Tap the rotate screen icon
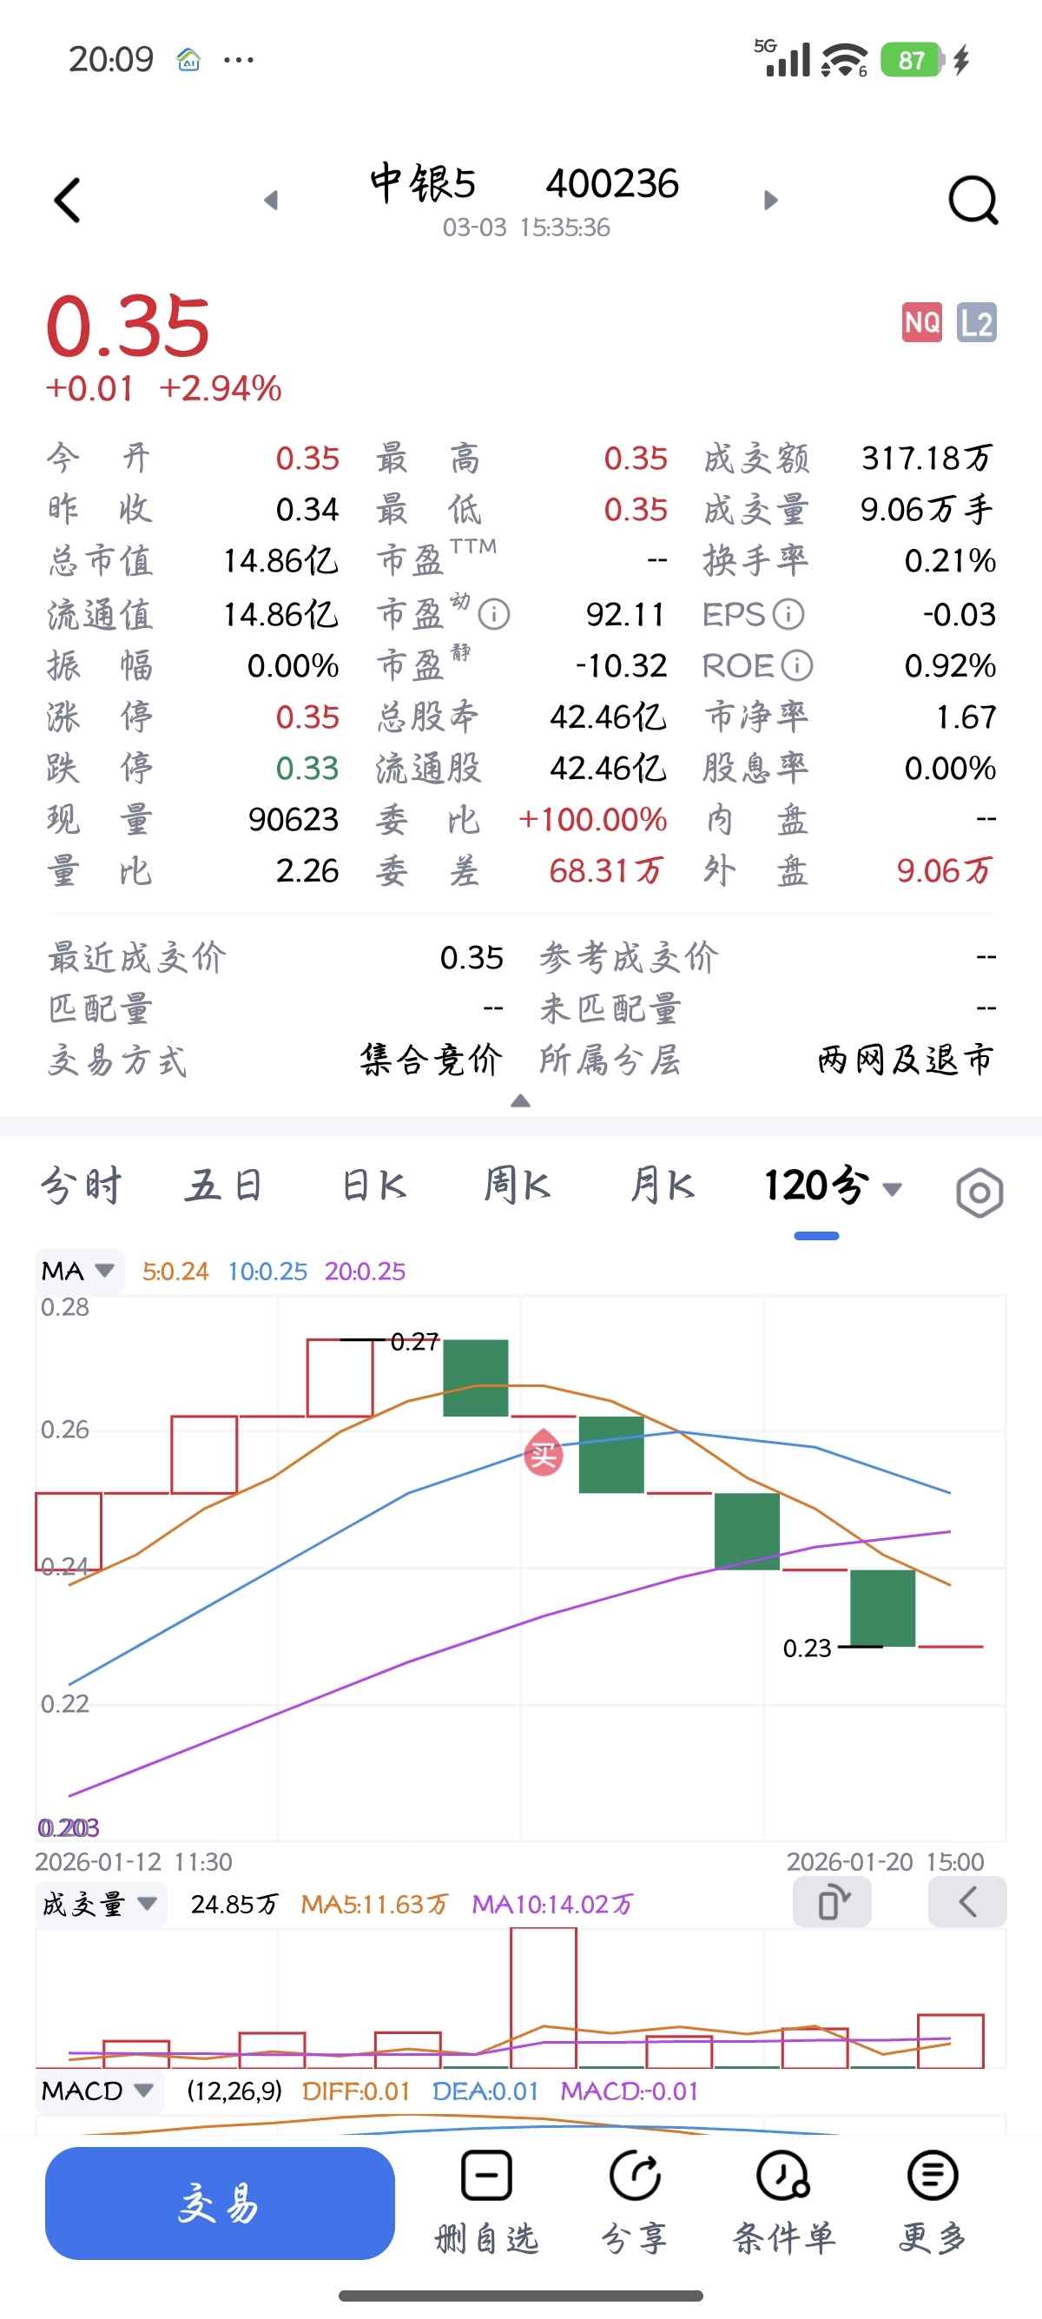Screen dimensions: 1042x2319 coord(833,1902)
